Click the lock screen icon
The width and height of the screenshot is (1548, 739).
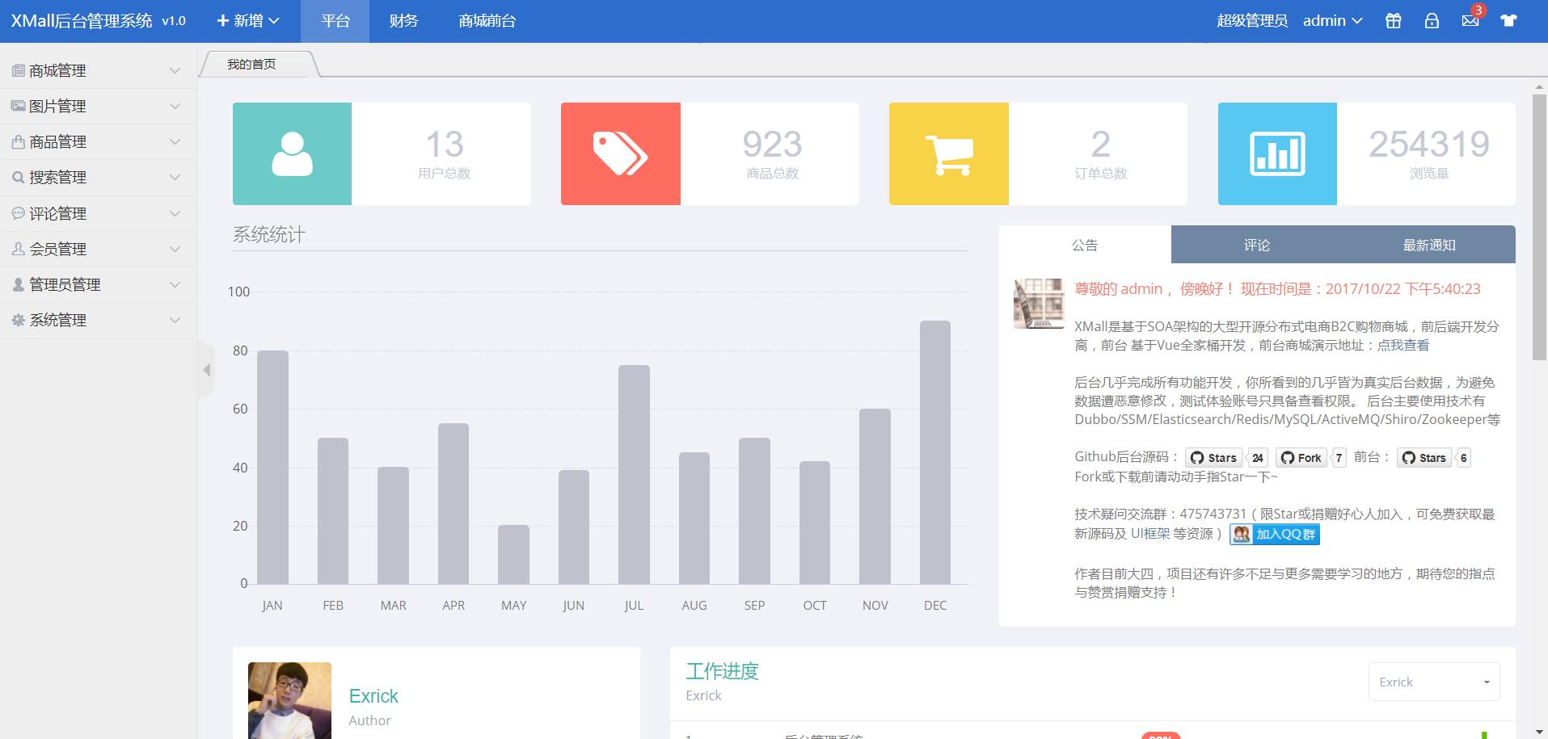(1432, 21)
